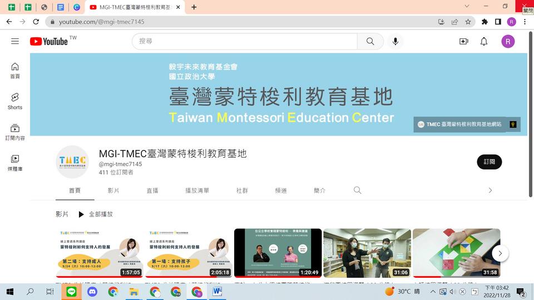
Task: Go forward in the browser
Action: click(x=22, y=22)
